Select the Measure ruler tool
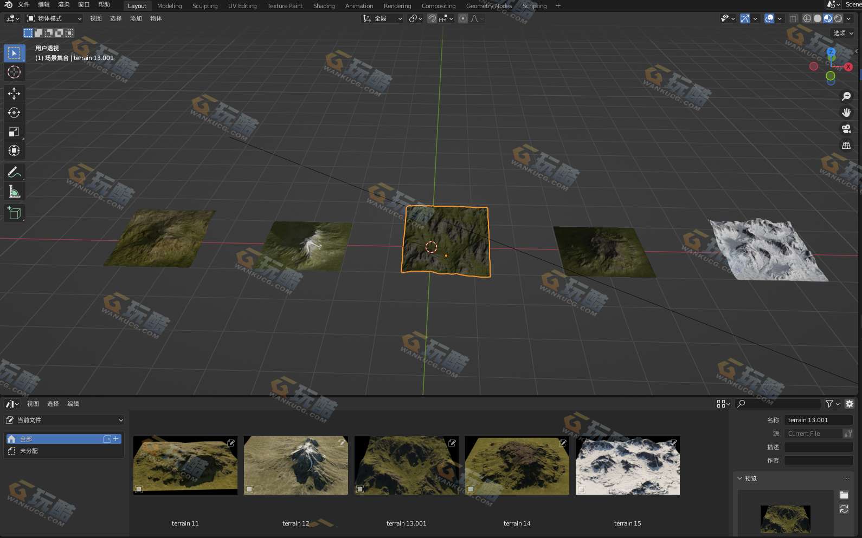Image resolution: width=862 pixels, height=538 pixels. (14, 192)
